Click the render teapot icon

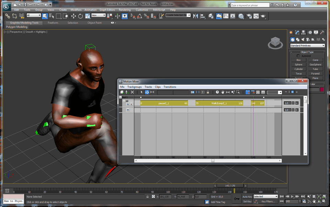coord(263,16)
